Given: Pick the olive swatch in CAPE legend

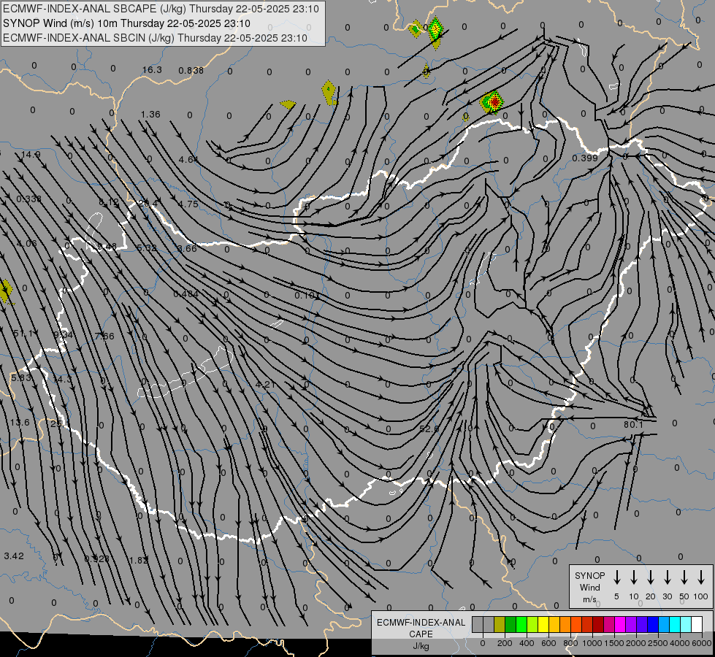Looking at the screenshot, I should (500, 624).
